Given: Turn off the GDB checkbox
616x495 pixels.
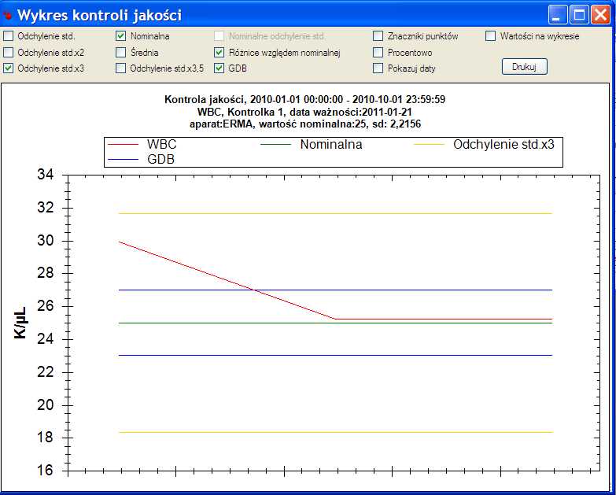Looking at the screenshot, I should point(219,68).
